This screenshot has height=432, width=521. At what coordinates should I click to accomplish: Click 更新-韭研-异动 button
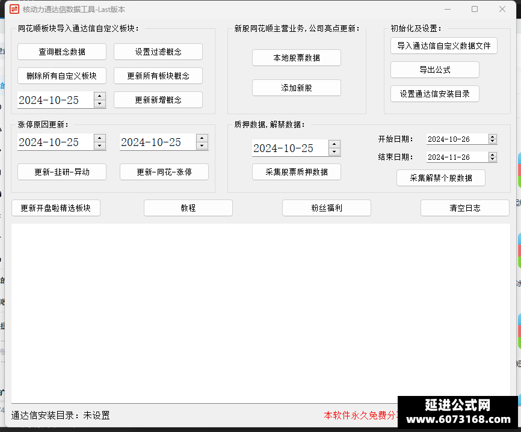pos(62,172)
